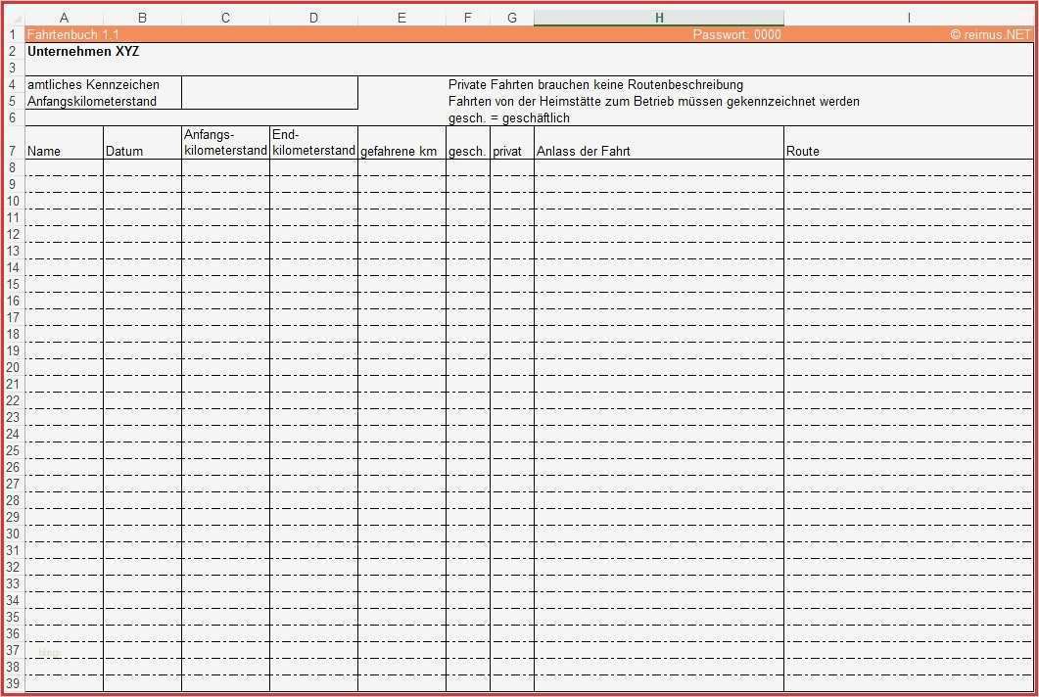
Task: Select column header H
Action: (x=659, y=18)
